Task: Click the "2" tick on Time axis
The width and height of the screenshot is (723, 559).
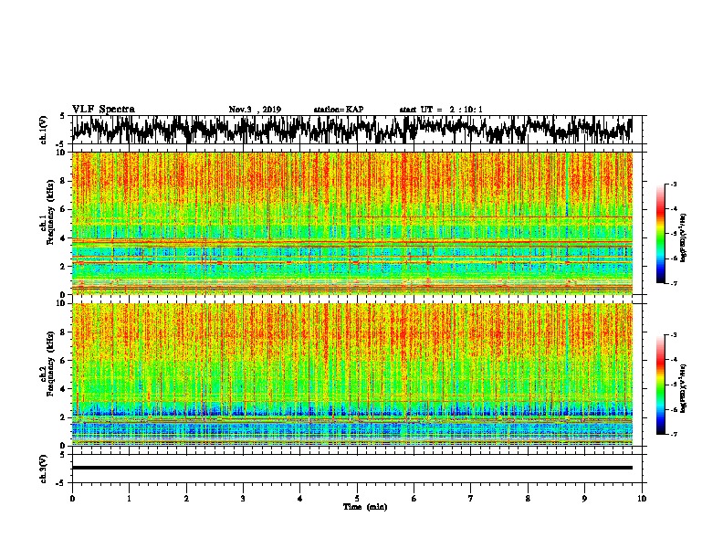Action: [x=186, y=498]
